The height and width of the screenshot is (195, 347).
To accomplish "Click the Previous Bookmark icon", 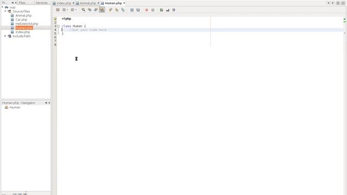I will point(111,10).
